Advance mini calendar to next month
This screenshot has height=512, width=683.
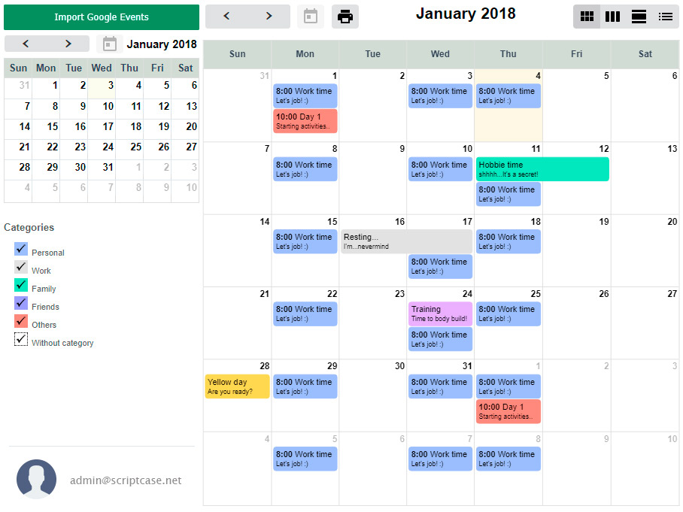(x=68, y=44)
